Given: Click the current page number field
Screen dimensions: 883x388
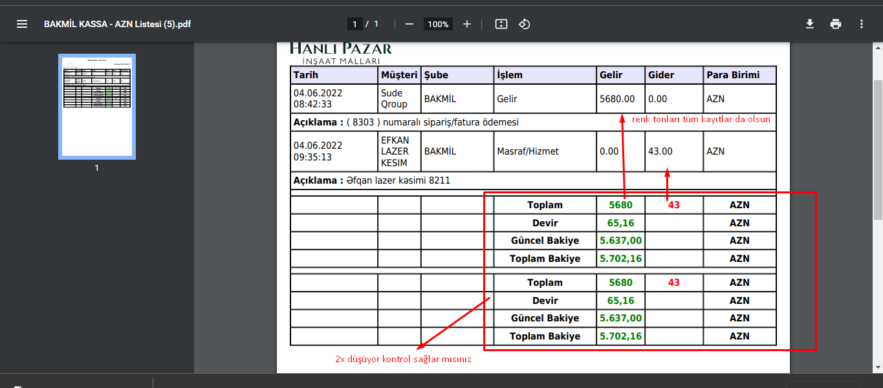Looking at the screenshot, I should click(354, 24).
